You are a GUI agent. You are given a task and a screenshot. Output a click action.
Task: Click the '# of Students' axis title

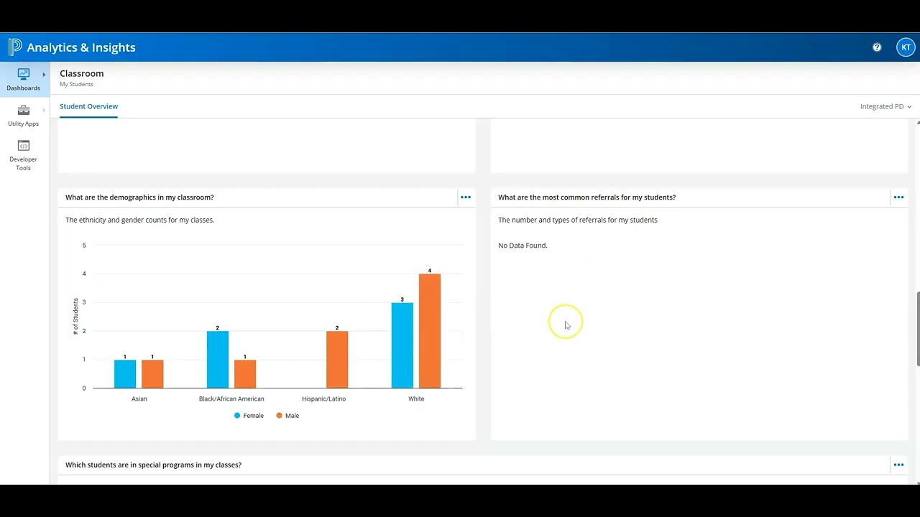75,317
